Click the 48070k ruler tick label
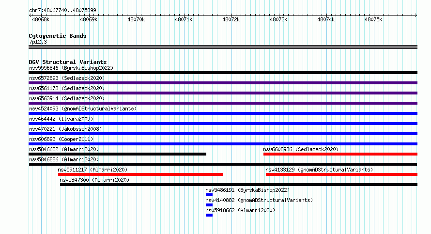This screenshot has width=431, height=234. point(136,19)
